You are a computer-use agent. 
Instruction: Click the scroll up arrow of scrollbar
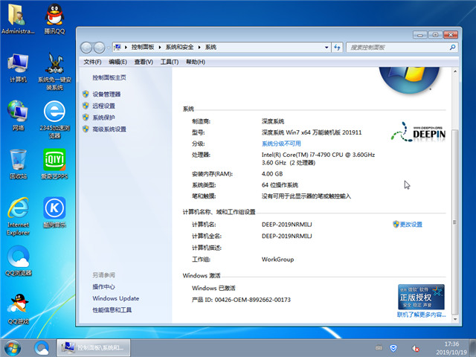454,71
